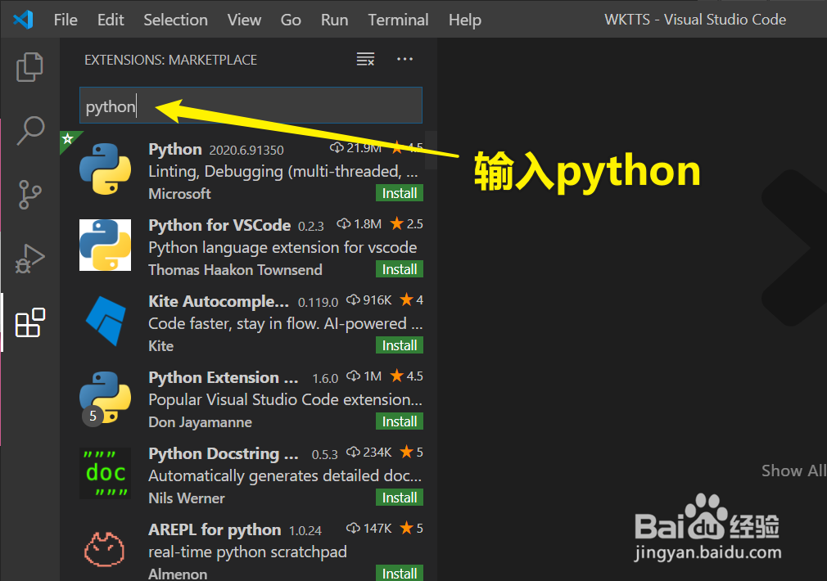Click the Microsoft Python extension icon

point(105,169)
